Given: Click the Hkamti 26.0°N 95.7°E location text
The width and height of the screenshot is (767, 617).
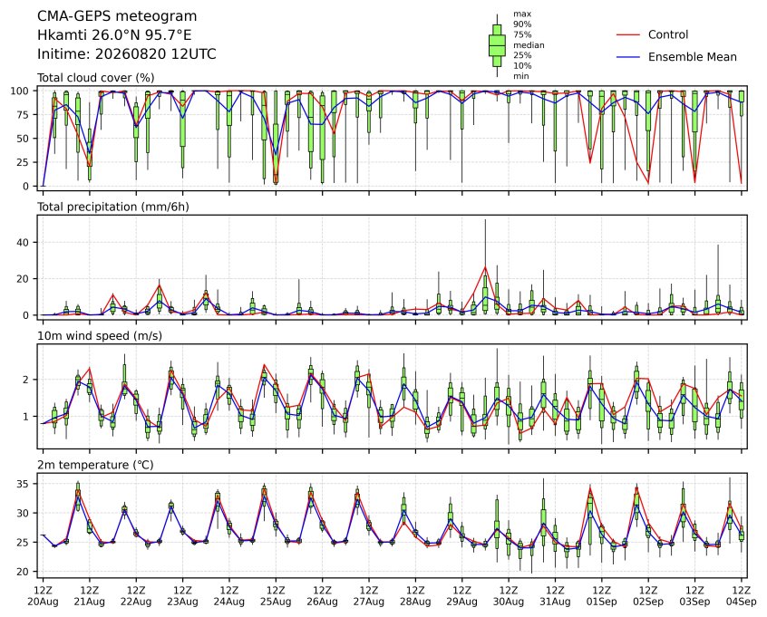Looking at the screenshot, I should [x=114, y=35].
